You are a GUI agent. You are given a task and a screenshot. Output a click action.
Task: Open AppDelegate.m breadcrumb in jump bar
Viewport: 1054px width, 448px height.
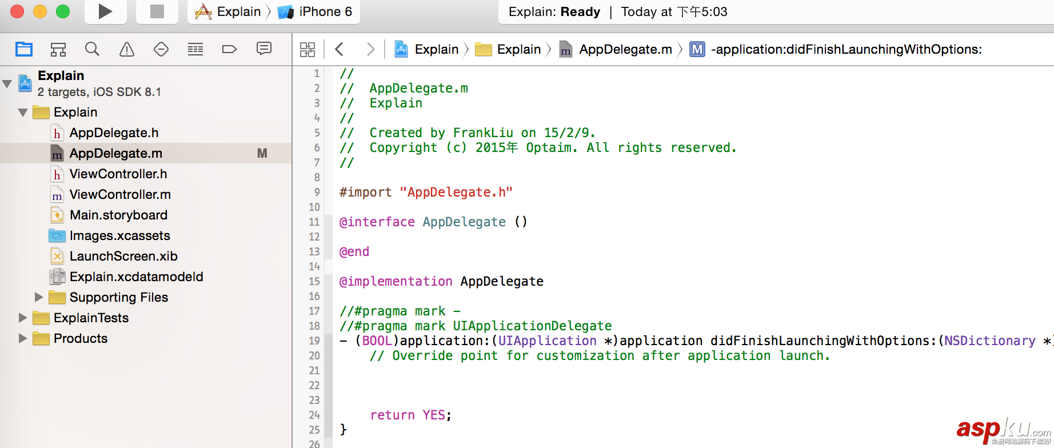pyautogui.click(x=625, y=50)
